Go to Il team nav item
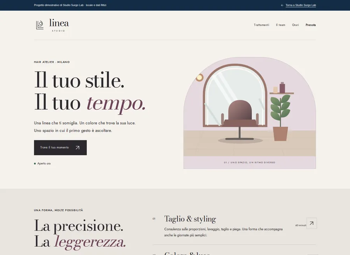350x255 pixels. [280, 25]
